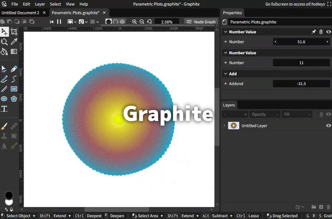Viewport: 332px width, 219px height.
Task: Collapse the first Number Value section
Action: point(225,32)
